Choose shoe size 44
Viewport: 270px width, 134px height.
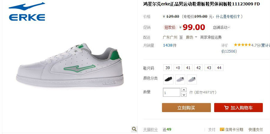(219, 68)
